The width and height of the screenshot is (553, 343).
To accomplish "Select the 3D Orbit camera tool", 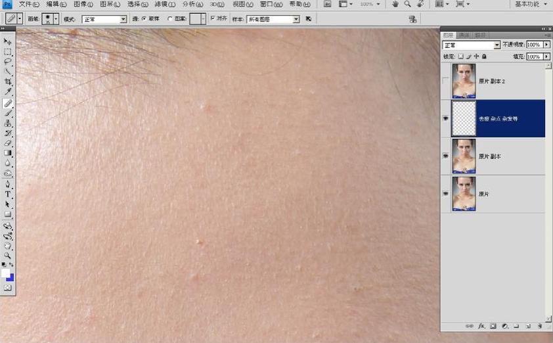I will tap(7, 236).
